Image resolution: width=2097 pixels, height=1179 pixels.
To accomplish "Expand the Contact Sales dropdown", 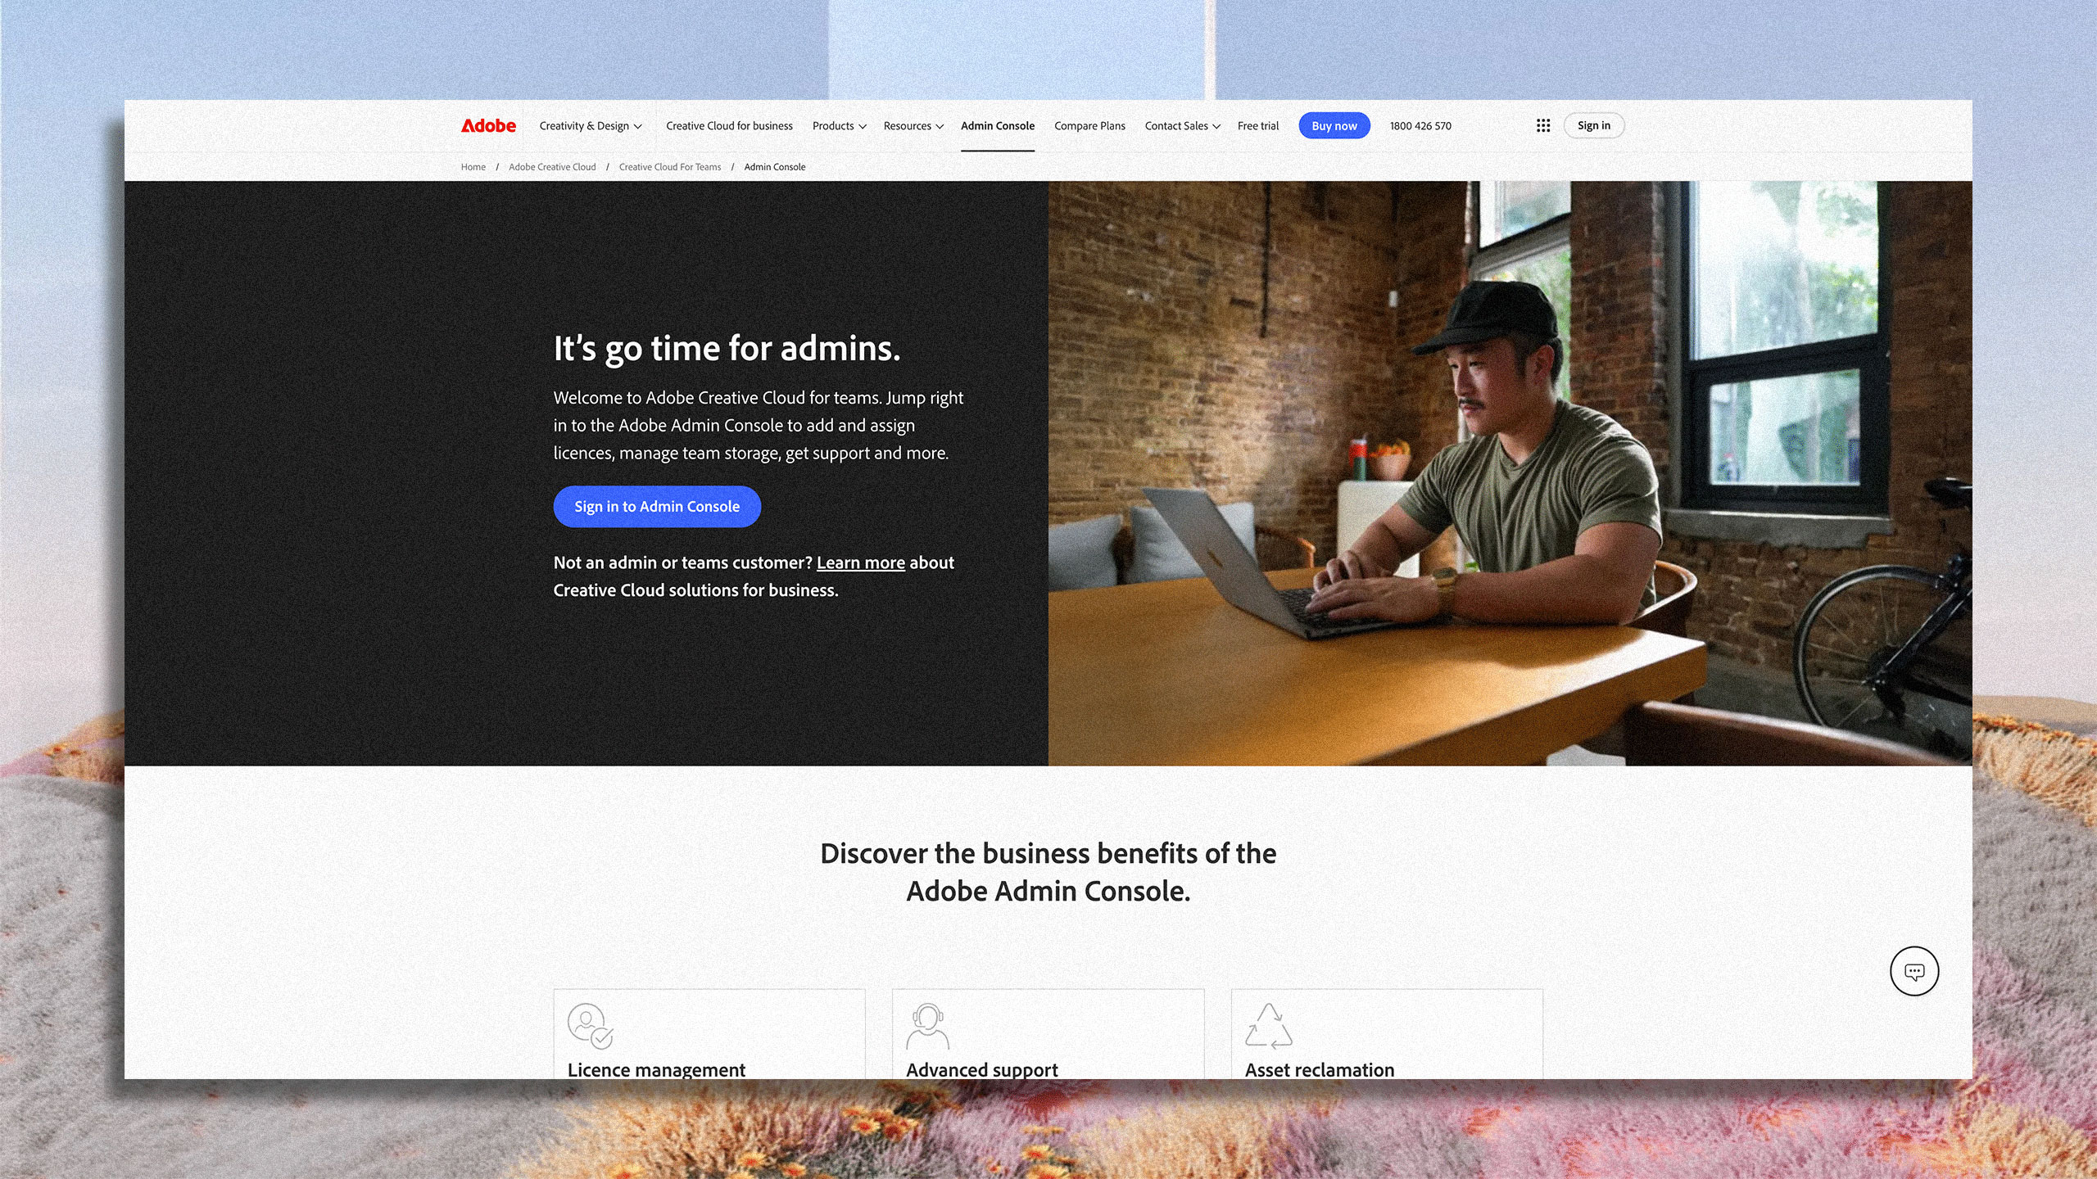I will [1182, 125].
